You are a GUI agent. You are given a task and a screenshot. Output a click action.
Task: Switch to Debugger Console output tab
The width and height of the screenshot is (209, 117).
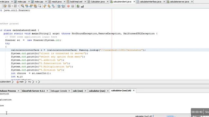(x=59, y=91)
